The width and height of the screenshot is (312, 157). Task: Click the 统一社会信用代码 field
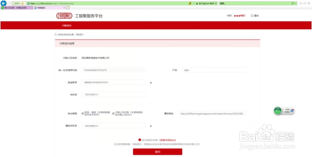pos(114,70)
